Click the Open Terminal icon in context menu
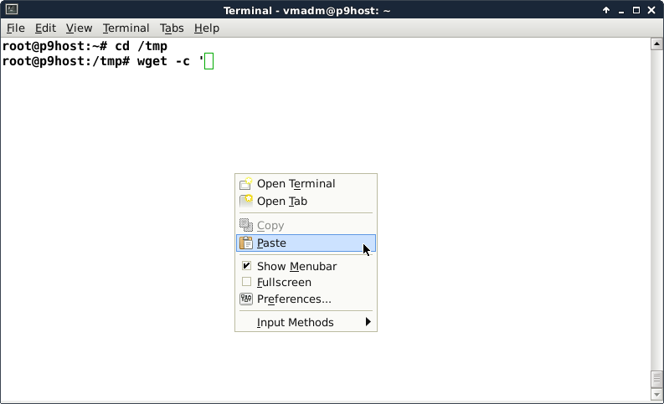Viewport: 664px width, 404px height. (x=246, y=183)
